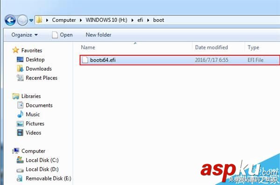Viewport: 280px width, 185px height.
Task: Click the bootx64.efi file icon
Action: [85, 60]
